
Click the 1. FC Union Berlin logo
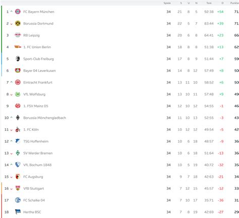pos(18,47)
